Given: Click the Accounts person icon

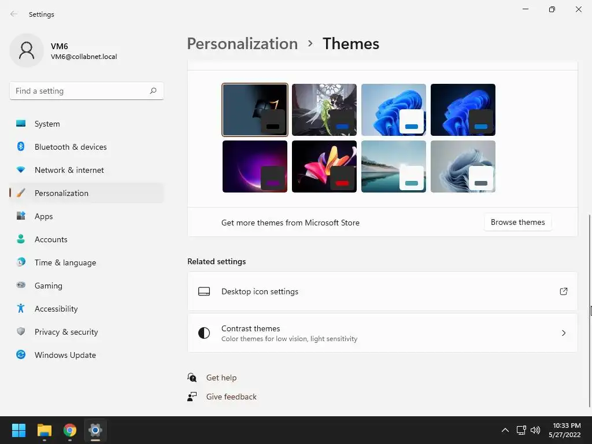Looking at the screenshot, I should (x=21, y=239).
